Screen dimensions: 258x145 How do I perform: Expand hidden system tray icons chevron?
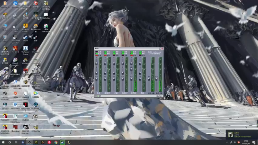point(227,142)
